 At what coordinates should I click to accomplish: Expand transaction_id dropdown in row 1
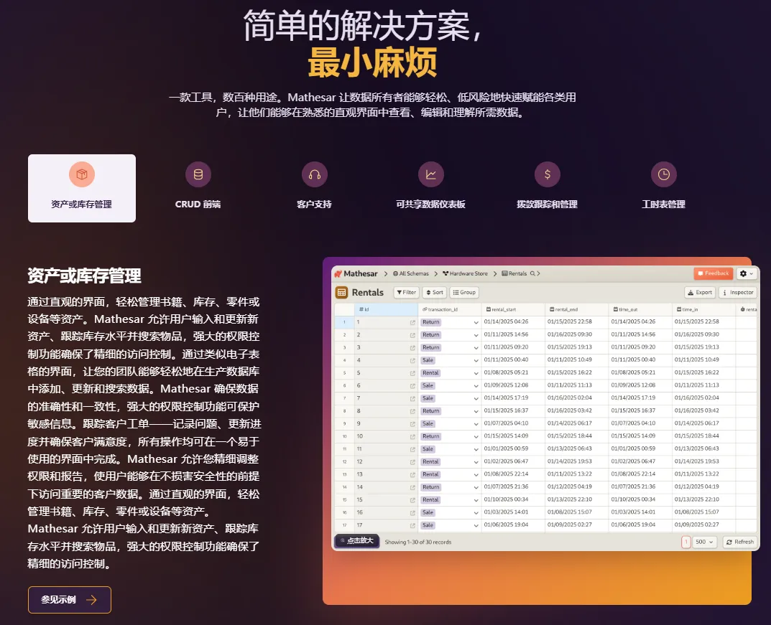pyautogui.click(x=476, y=323)
